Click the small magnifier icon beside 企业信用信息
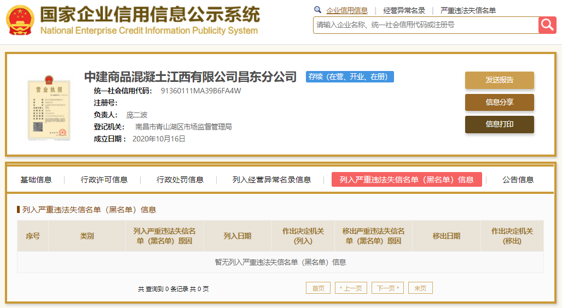Image resolution: width=562 pixels, height=308 pixels. 317,10
